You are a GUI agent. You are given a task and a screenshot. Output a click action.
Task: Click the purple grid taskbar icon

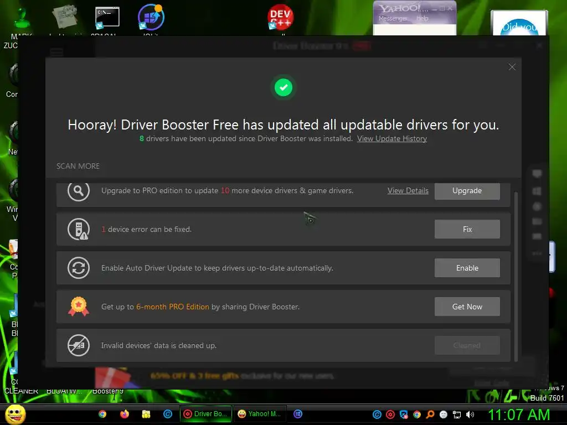click(298, 414)
